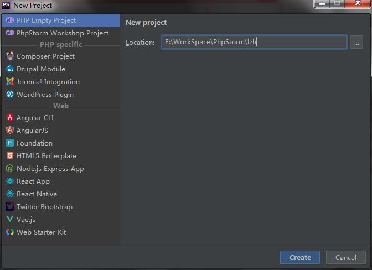Viewport: 372px width, 270px height.
Task: Click the Drupal Module icon
Action: pos(10,69)
